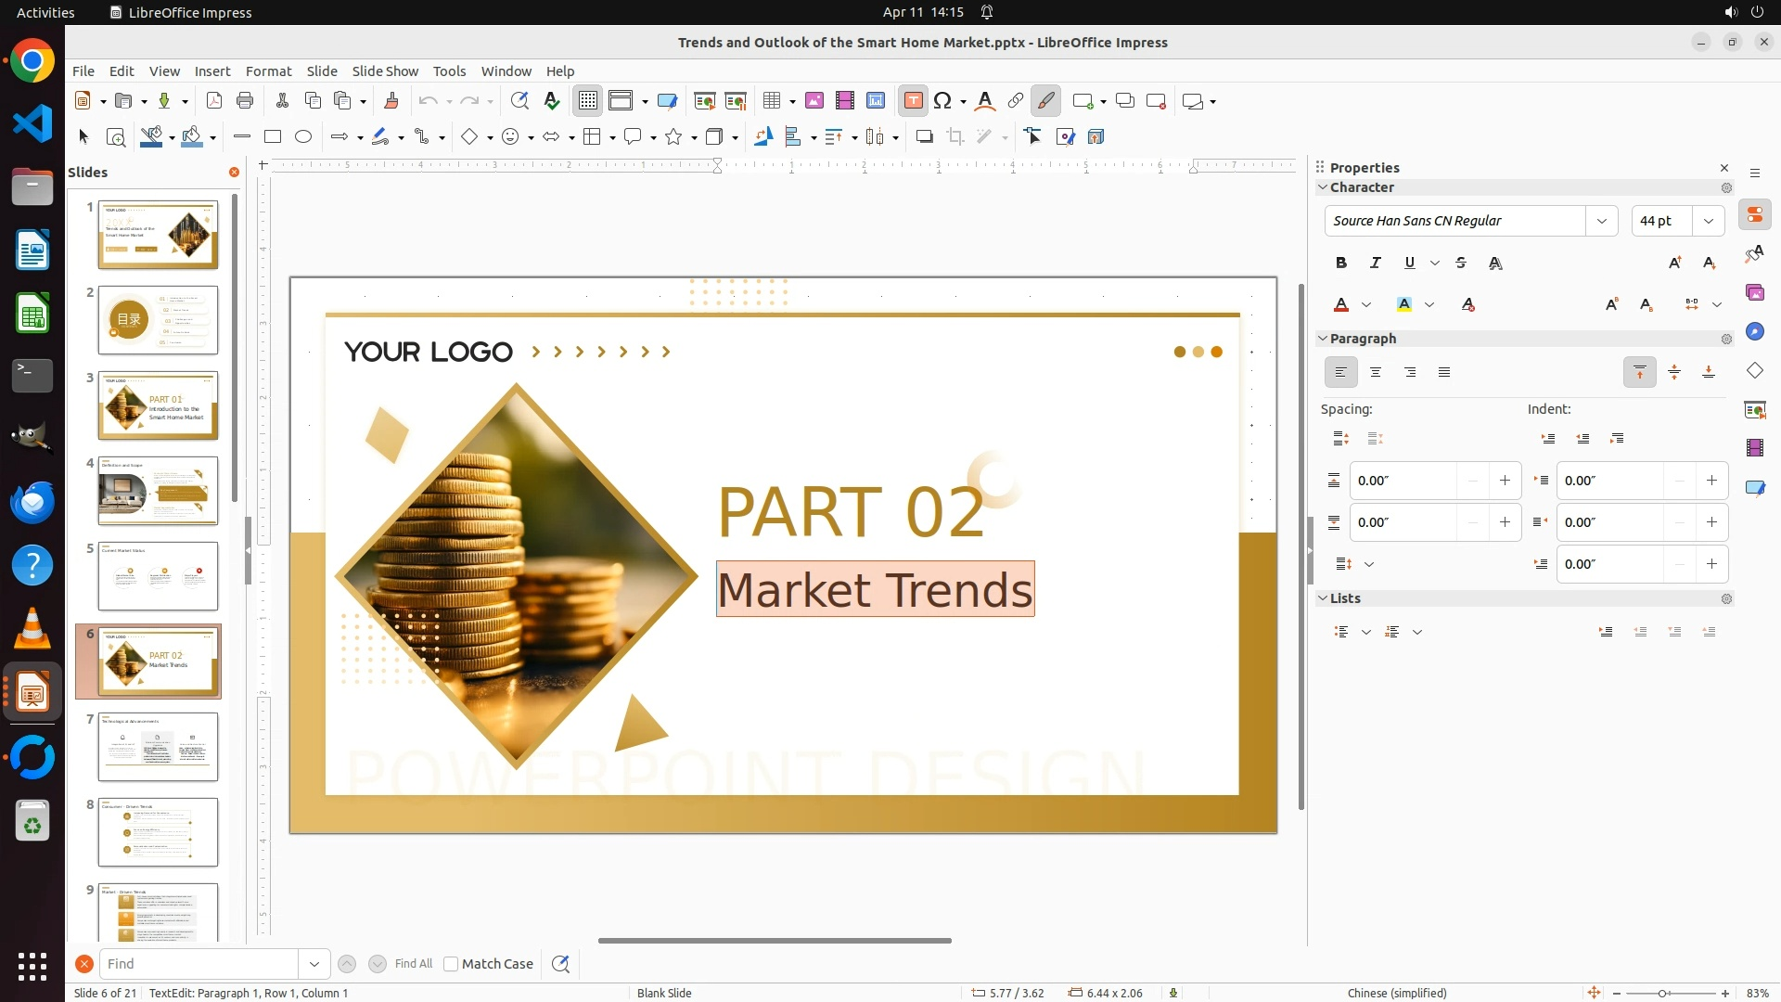Image resolution: width=1781 pixels, height=1002 pixels.
Task: Toggle Italic in Character panel
Action: click(1376, 263)
